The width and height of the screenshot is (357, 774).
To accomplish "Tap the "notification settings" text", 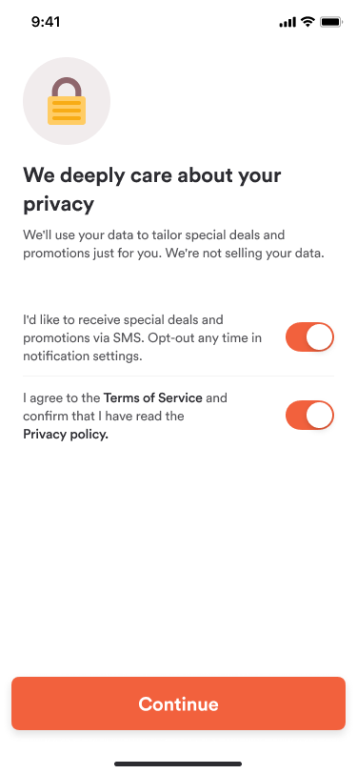I will 83,356.
